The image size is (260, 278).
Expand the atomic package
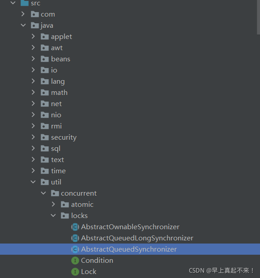53,204
